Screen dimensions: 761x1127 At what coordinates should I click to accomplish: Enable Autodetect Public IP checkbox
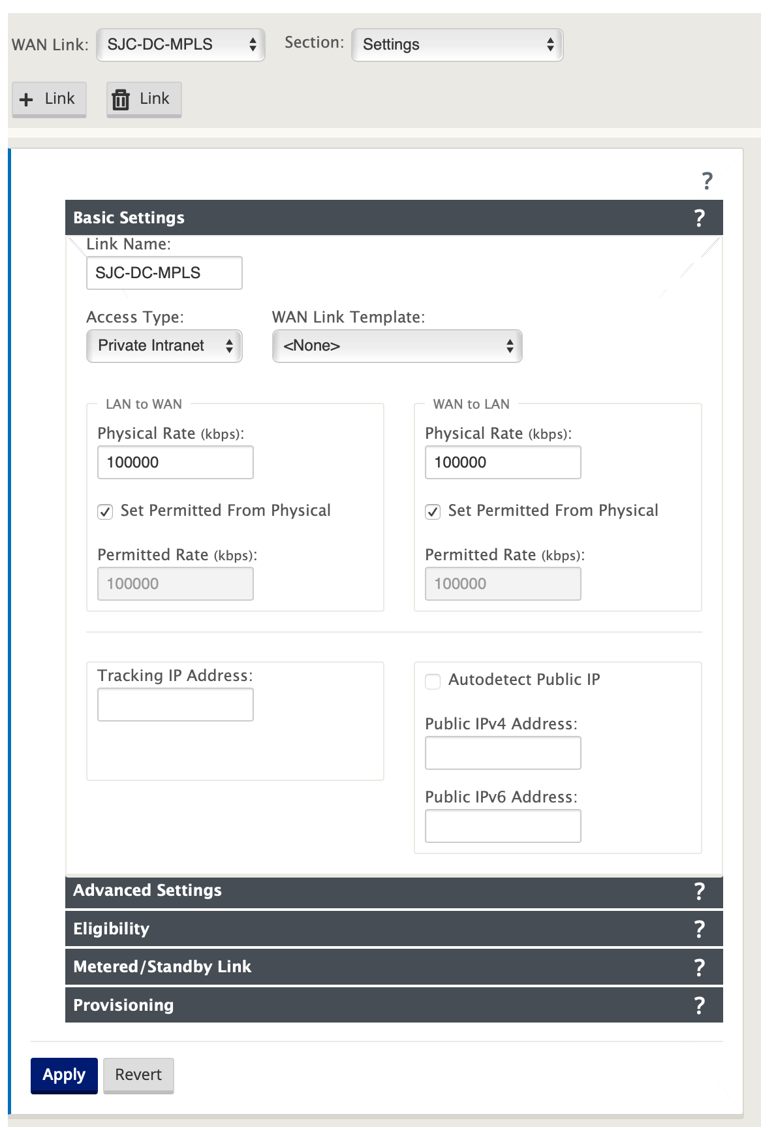(x=433, y=681)
